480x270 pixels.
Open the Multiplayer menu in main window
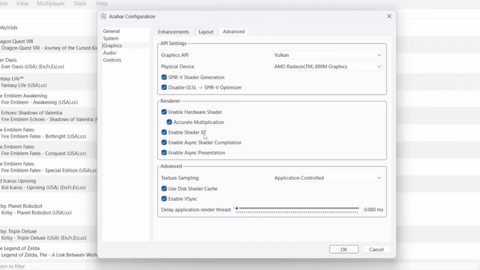51,4
